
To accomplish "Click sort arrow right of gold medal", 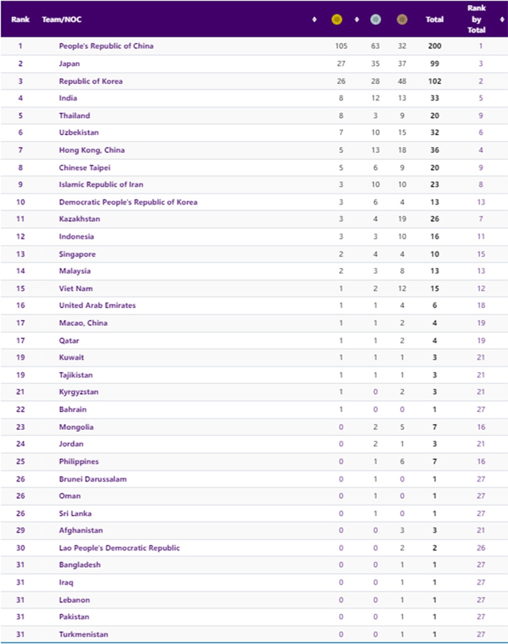I will click(356, 20).
